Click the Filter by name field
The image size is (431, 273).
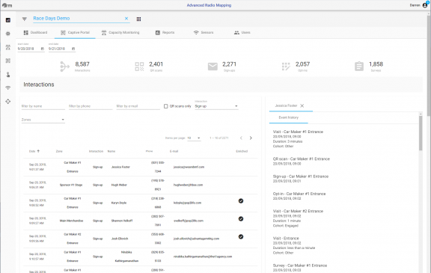click(x=43, y=106)
